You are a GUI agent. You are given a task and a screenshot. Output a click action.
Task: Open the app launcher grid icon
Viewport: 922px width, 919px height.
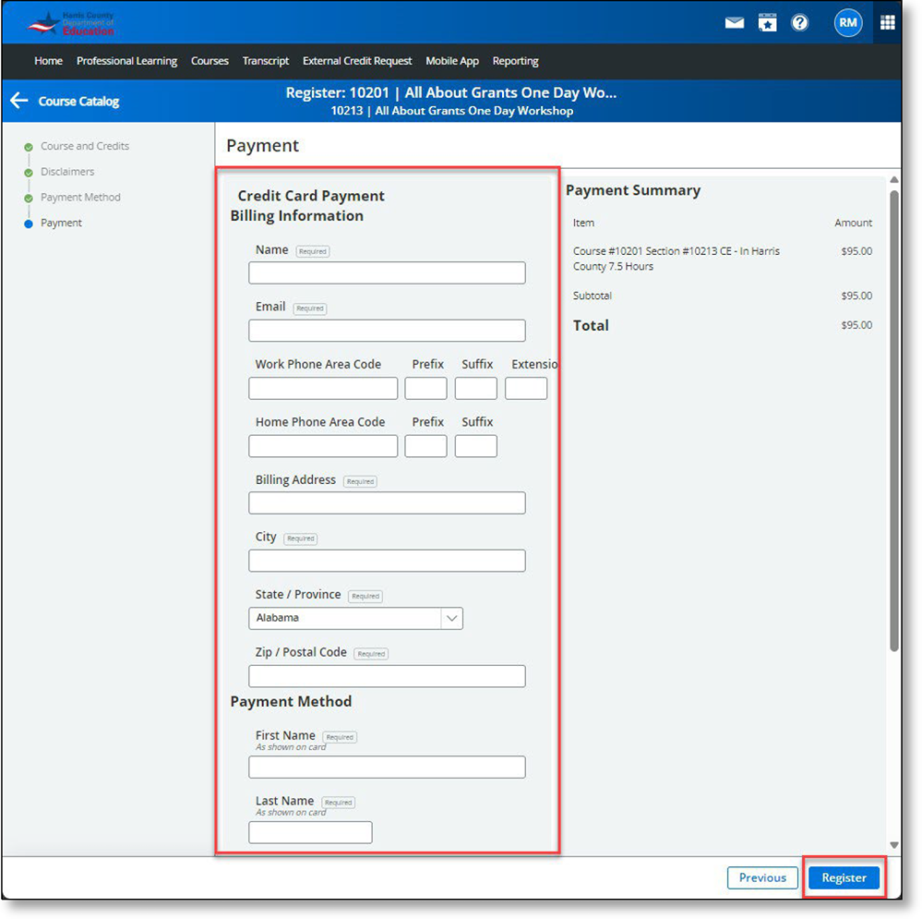[x=887, y=22]
